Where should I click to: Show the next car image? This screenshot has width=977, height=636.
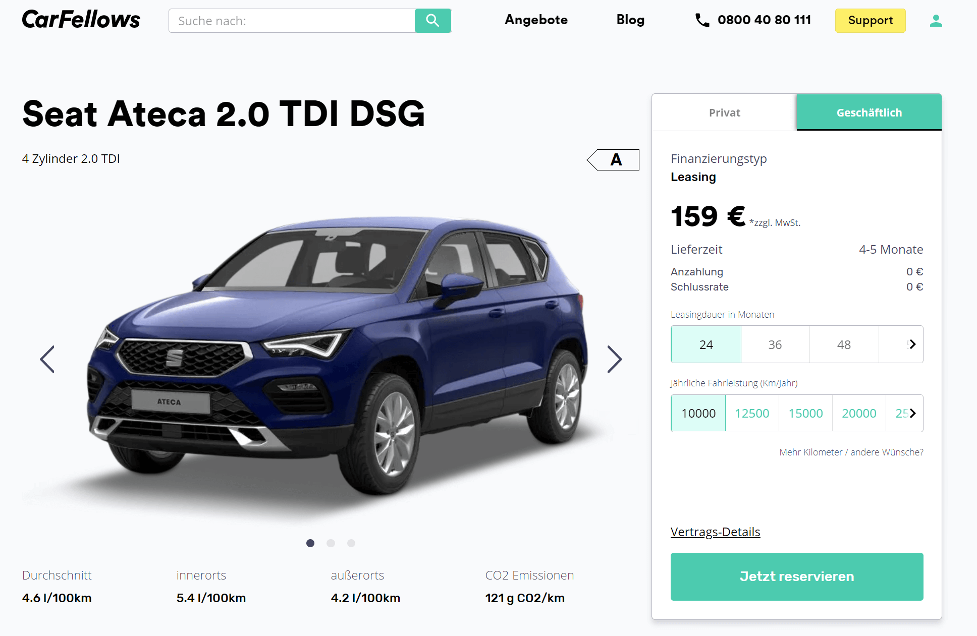coord(614,359)
